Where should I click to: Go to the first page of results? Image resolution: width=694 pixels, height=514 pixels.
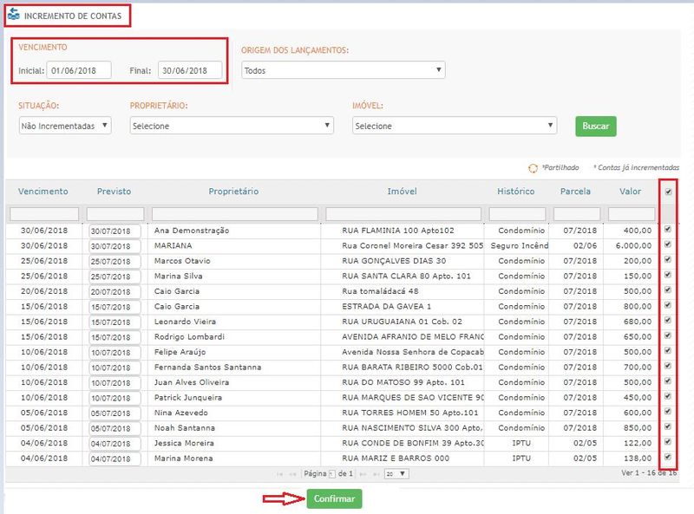click(280, 474)
